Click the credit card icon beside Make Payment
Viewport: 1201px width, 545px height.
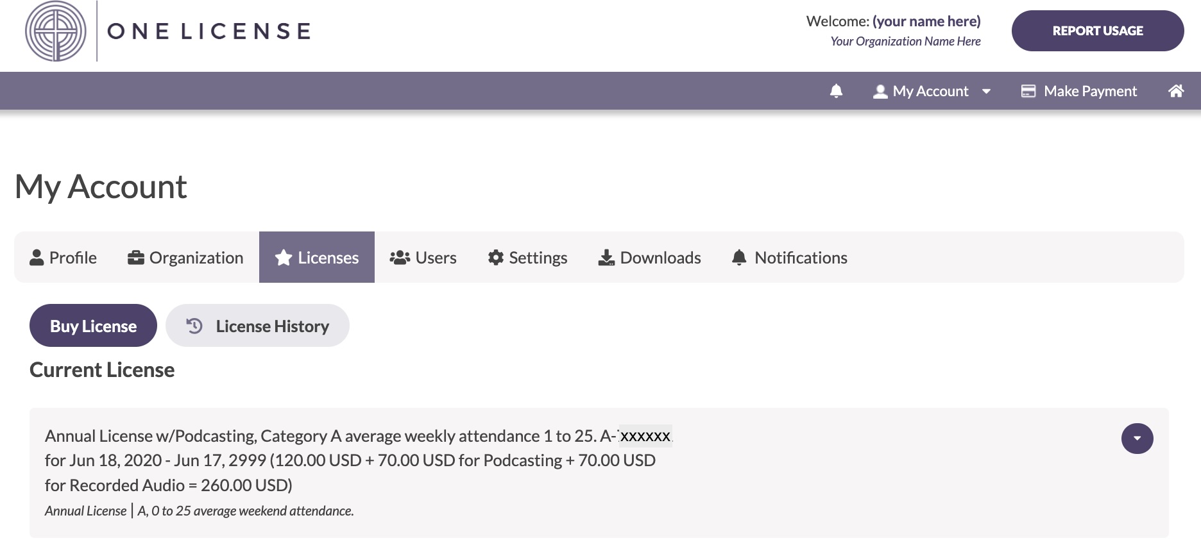tap(1028, 91)
